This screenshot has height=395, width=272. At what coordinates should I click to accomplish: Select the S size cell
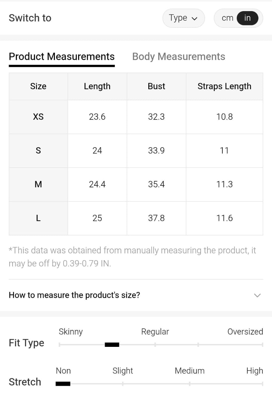click(x=38, y=151)
